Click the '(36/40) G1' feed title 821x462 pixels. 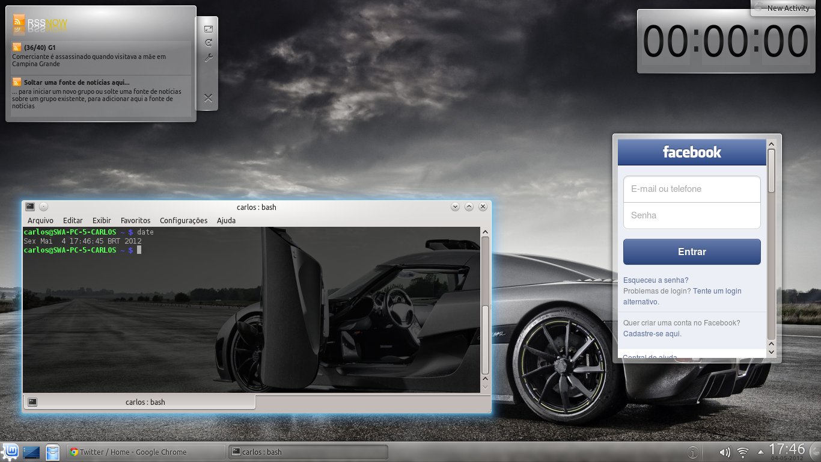[40, 47]
